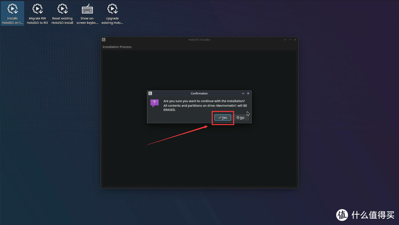Viewport: 399px width, 225px height.
Task: Cancel the installation with the No button
Action: (241, 117)
